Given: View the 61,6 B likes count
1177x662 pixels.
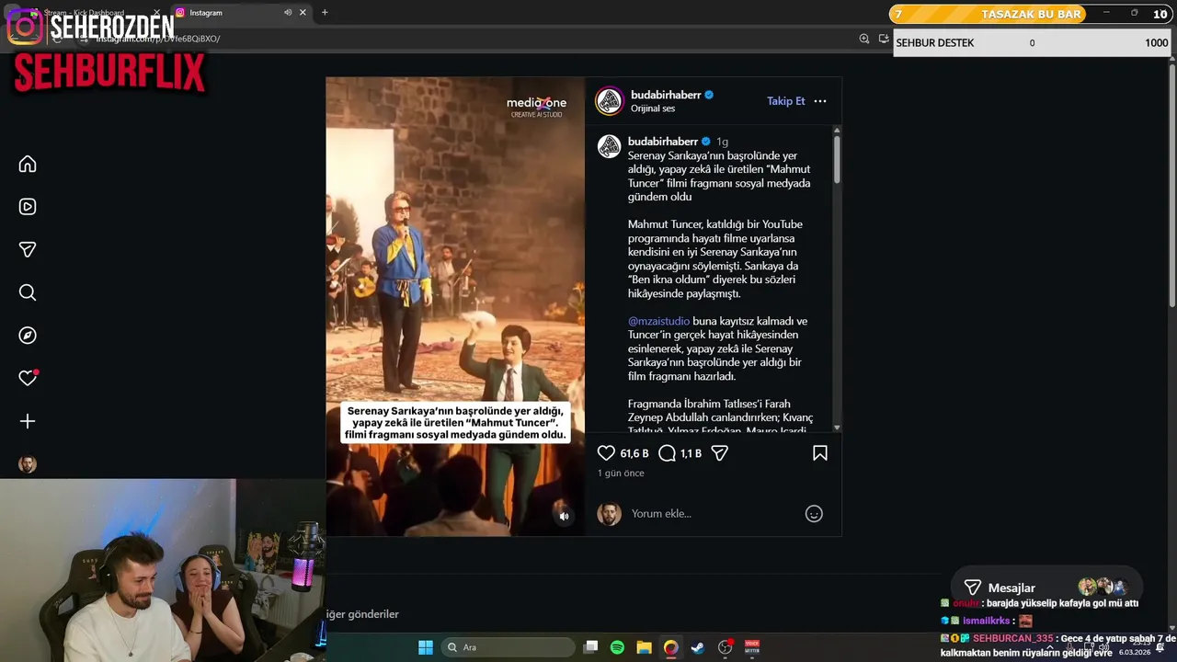Looking at the screenshot, I should [x=634, y=453].
